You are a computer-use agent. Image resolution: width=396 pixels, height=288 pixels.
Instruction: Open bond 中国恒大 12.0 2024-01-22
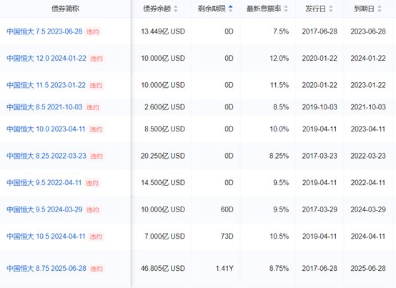[x=46, y=59]
